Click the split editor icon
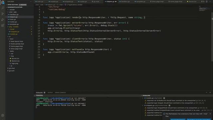 [x=206, y=1]
